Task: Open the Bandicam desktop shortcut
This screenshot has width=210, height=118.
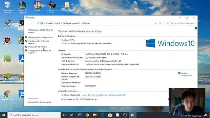Action: (x=7, y=42)
